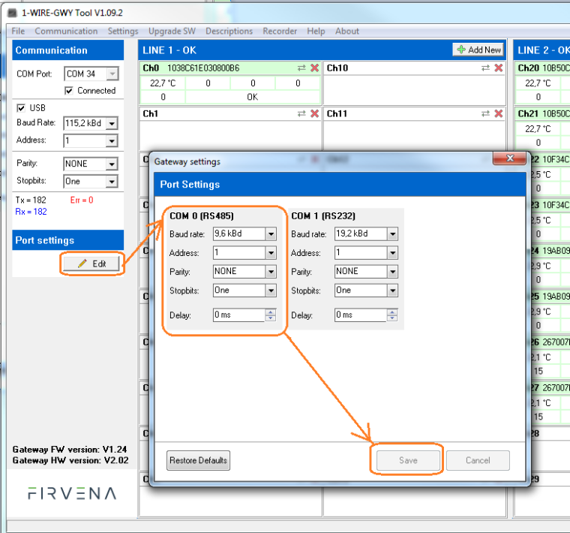570x533 pixels.
Task: Click swap arrows icon on Ch11
Action: [486, 114]
